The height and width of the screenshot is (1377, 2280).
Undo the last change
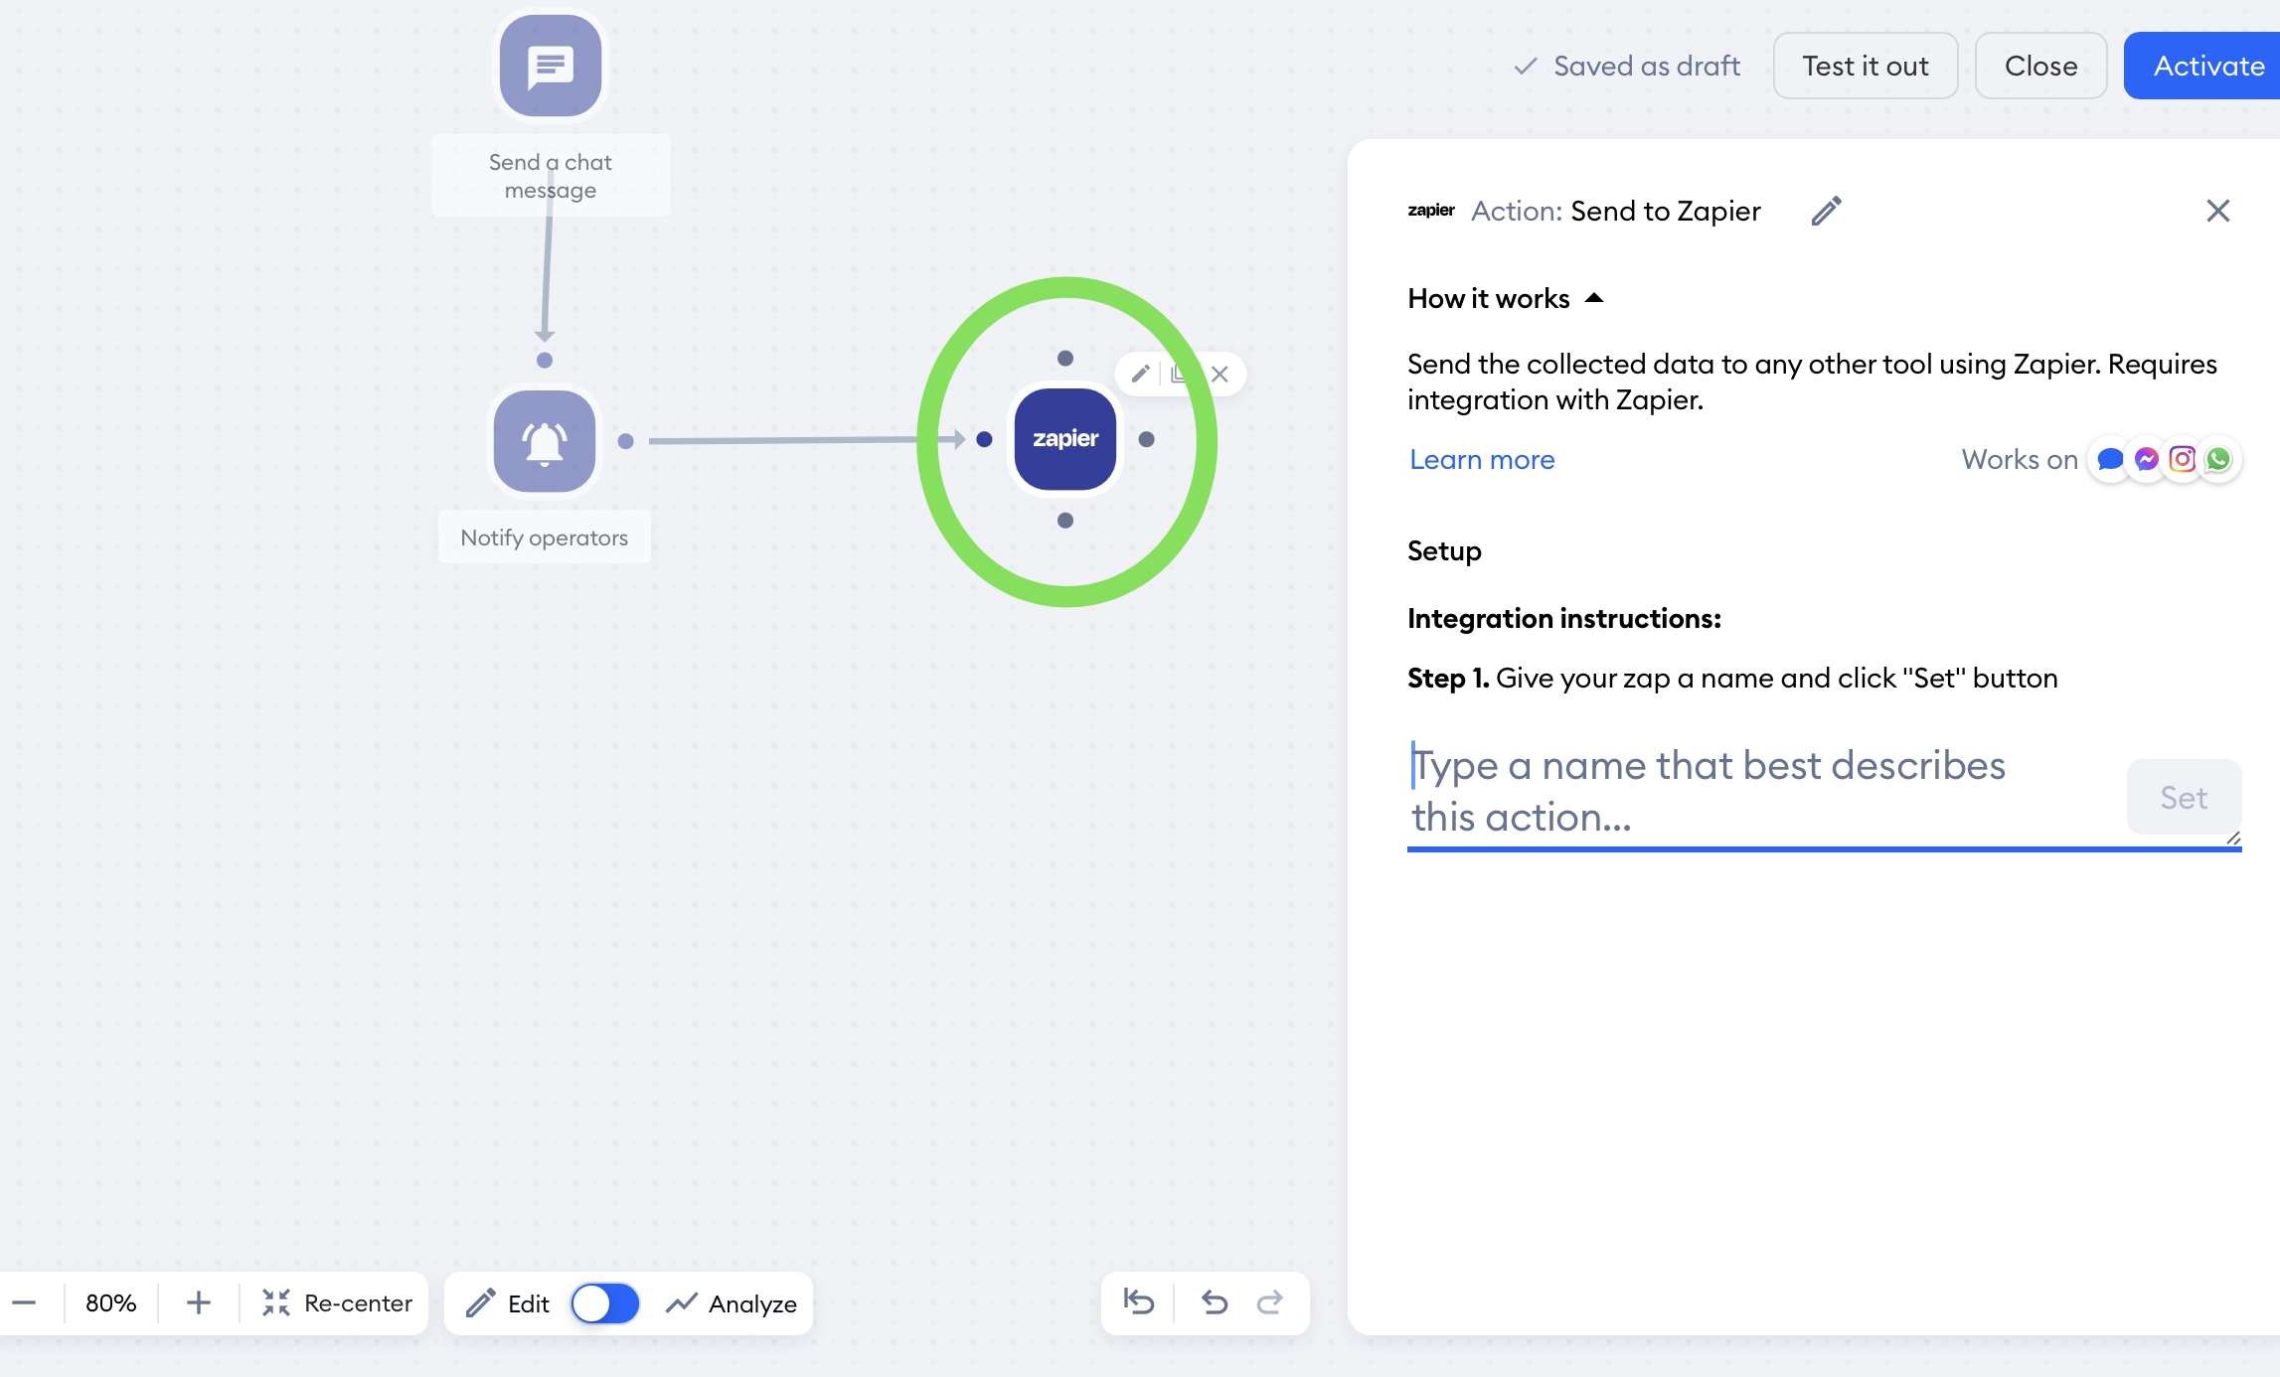[x=1215, y=1302]
